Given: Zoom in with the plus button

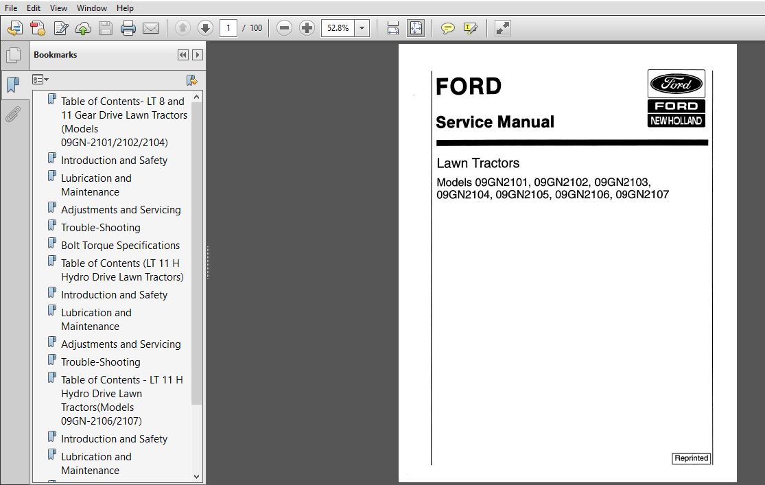Looking at the screenshot, I should [x=307, y=28].
